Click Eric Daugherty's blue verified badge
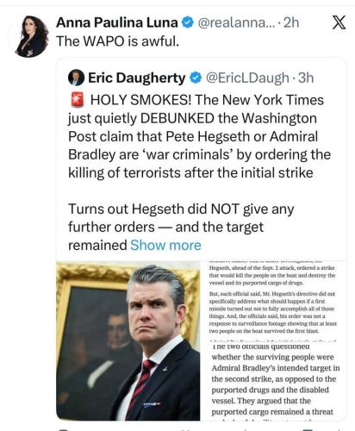 click(196, 78)
